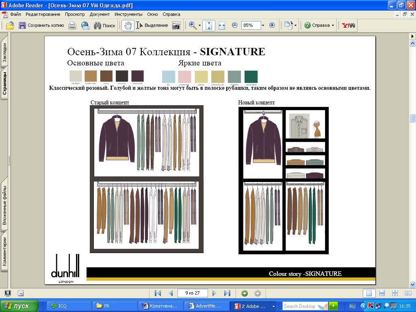The image size is (416, 312).
Task: Switch to Single Page layout
Action: tap(369, 293)
